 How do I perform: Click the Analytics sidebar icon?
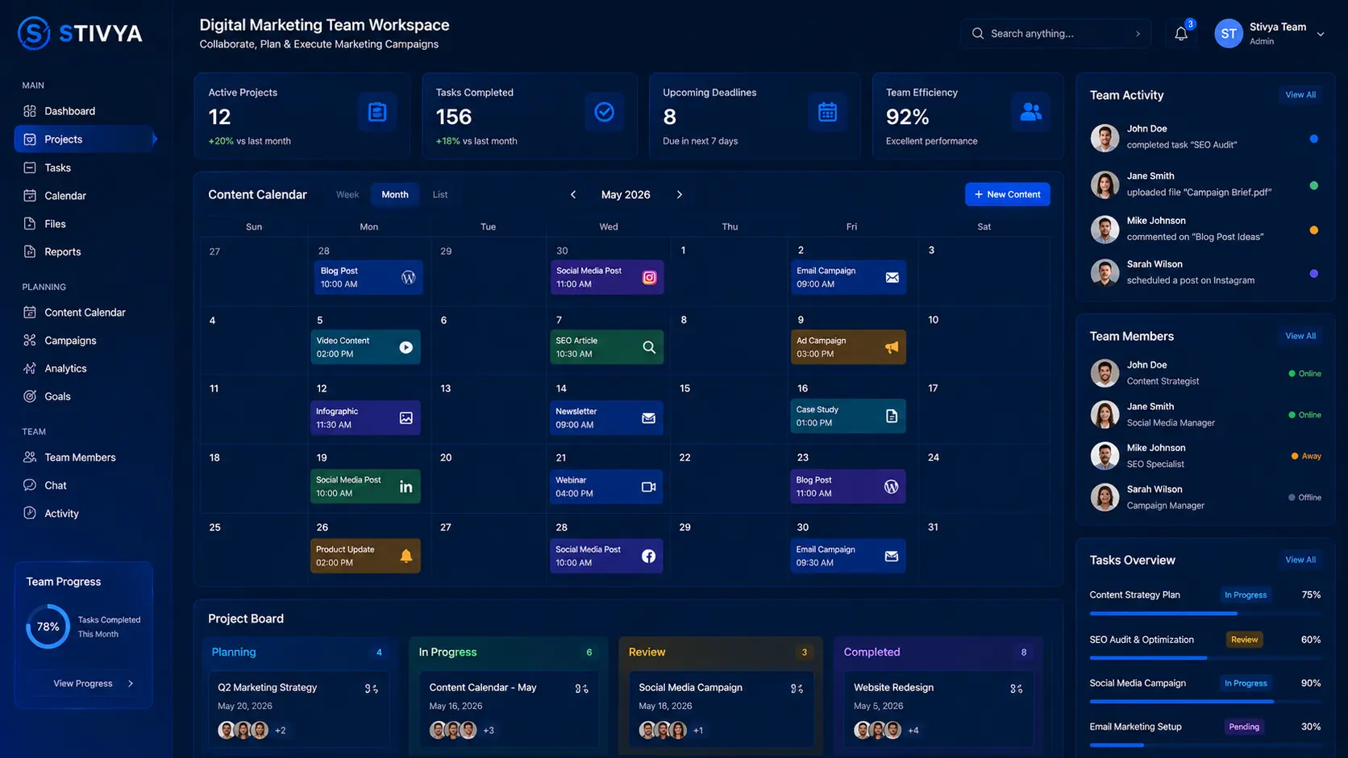pos(30,368)
